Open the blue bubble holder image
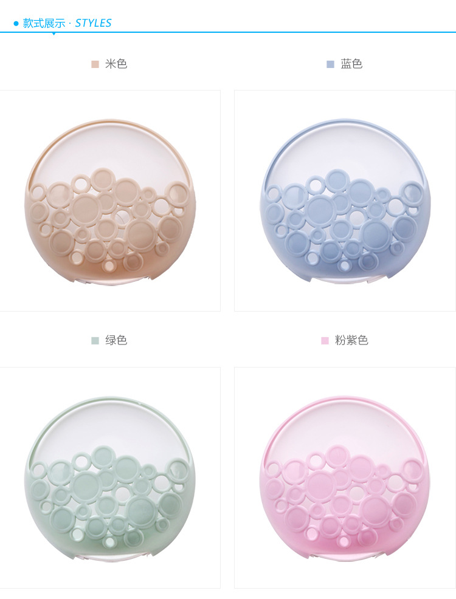The width and height of the screenshot is (456, 599). click(345, 202)
